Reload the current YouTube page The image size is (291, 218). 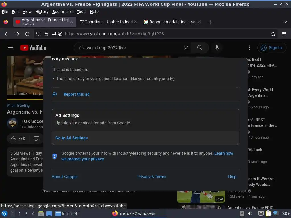(x=27, y=34)
